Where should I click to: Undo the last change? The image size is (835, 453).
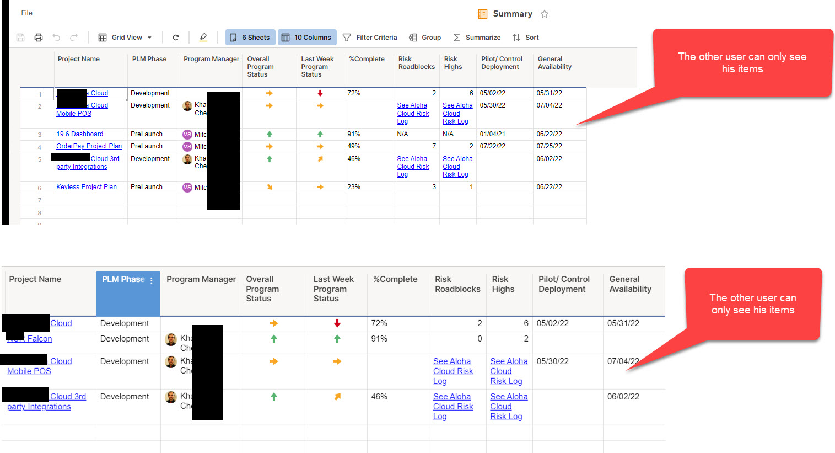coord(56,37)
